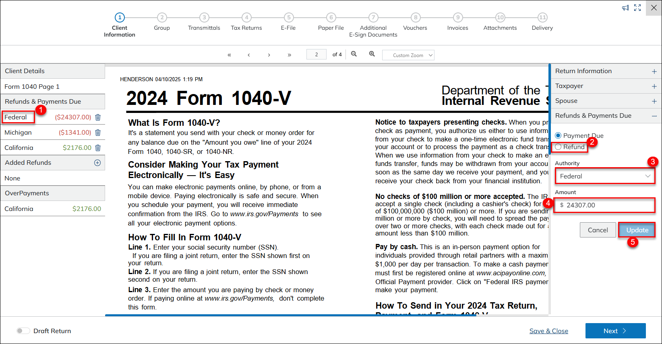The width and height of the screenshot is (662, 344).
Task: Add a new refund with plus icon
Action: 97,163
